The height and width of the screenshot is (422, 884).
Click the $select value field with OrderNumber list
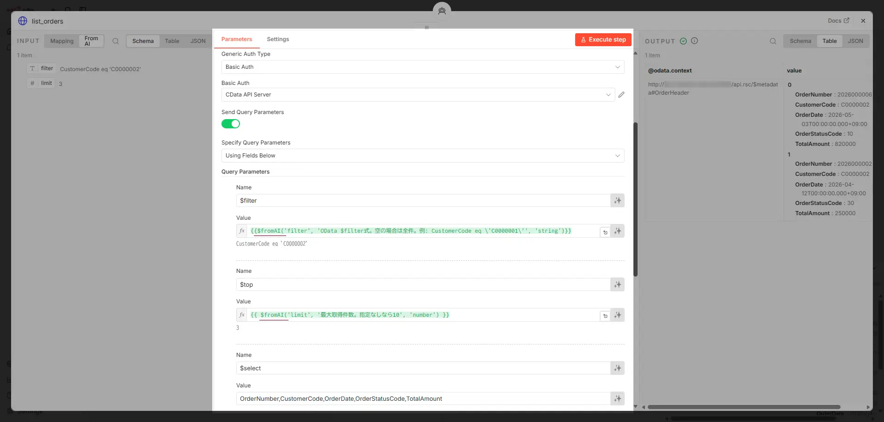tap(423, 398)
